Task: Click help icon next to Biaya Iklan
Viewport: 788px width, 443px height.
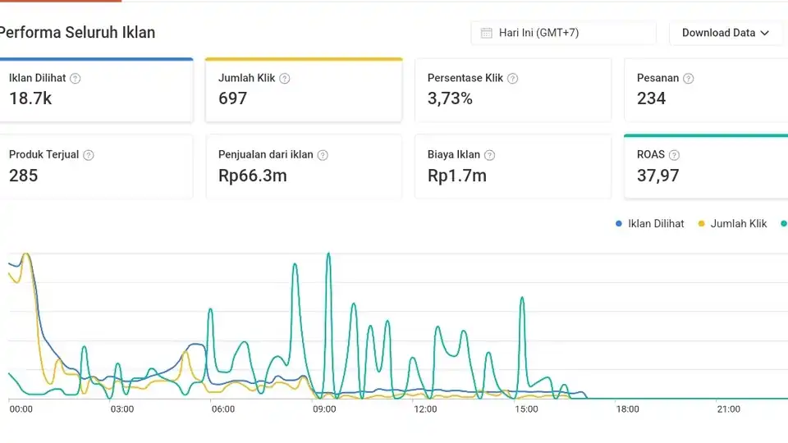Action: tap(489, 155)
